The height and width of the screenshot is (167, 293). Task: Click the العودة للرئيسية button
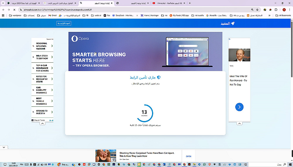pos(64,23)
